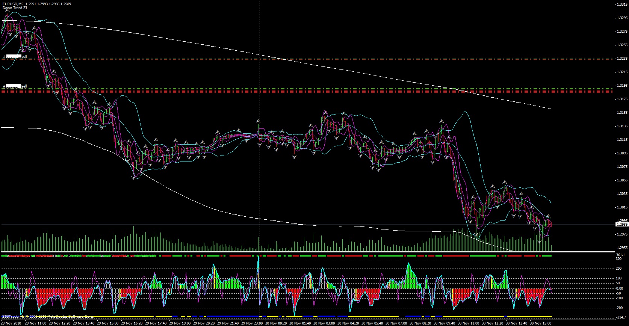The width and height of the screenshot is (629, 326).
Task: Click the '29 Nov 21:40' time label
Action: [228, 323]
